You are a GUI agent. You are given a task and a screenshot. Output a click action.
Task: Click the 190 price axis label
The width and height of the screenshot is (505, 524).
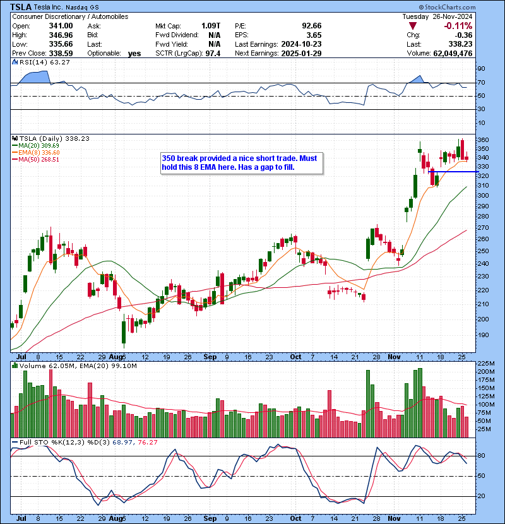(483, 335)
